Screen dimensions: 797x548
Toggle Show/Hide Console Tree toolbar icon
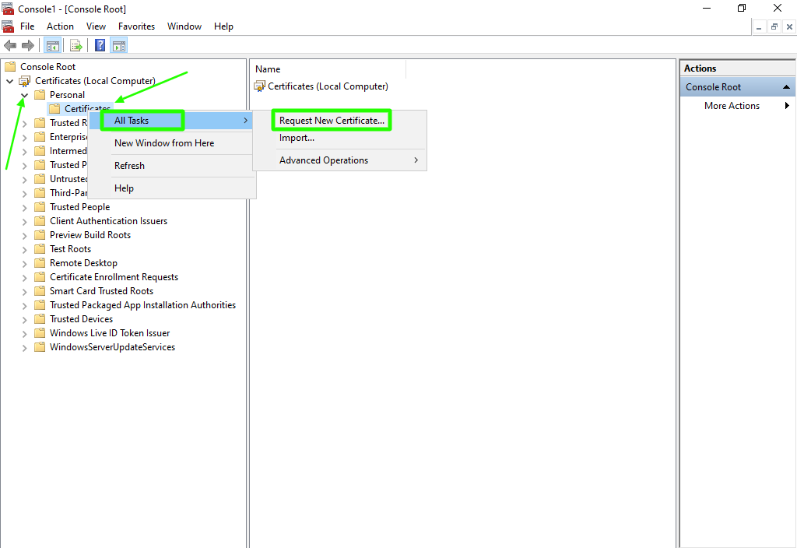tap(53, 45)
